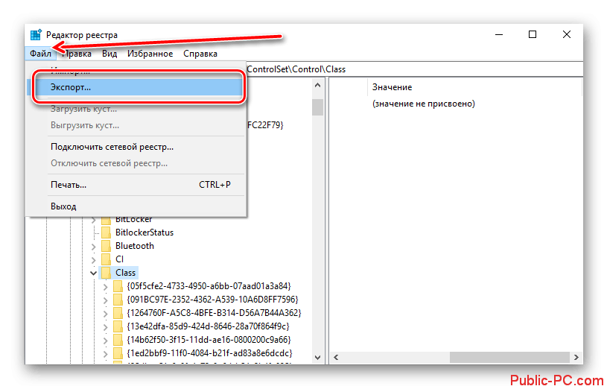
Task: Close the Редактор реестра window
Action: tap(566, 34)
